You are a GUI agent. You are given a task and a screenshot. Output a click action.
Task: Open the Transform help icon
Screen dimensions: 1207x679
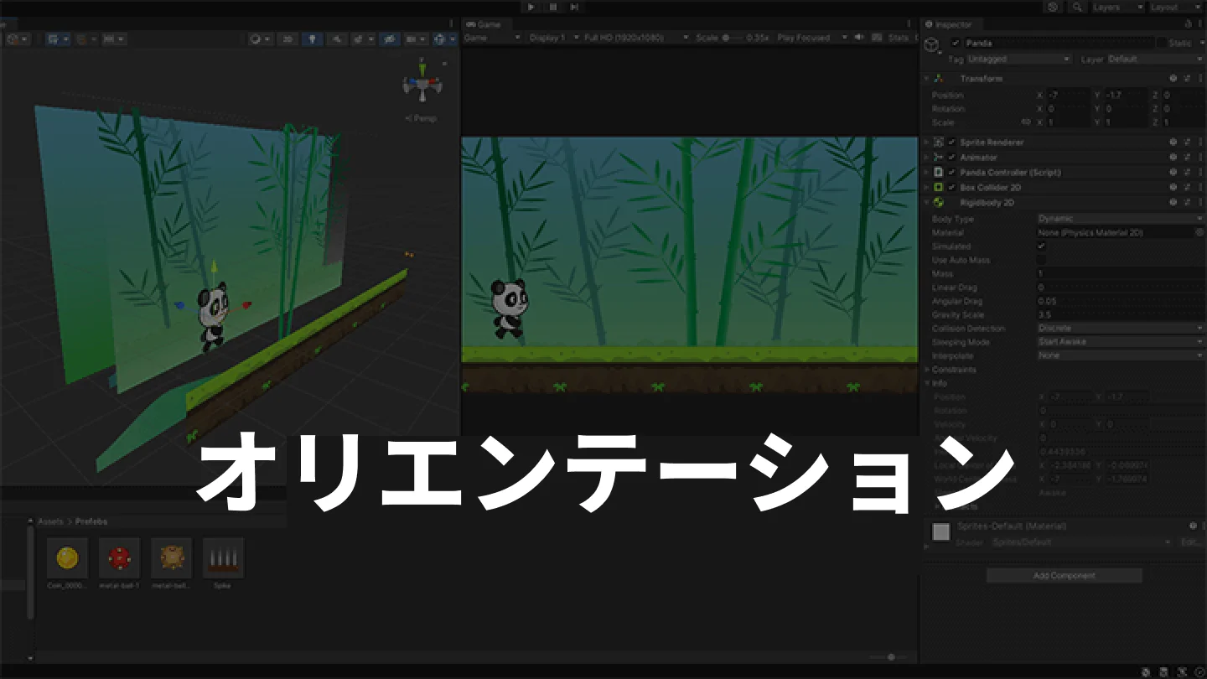(x=1173, y=79)
